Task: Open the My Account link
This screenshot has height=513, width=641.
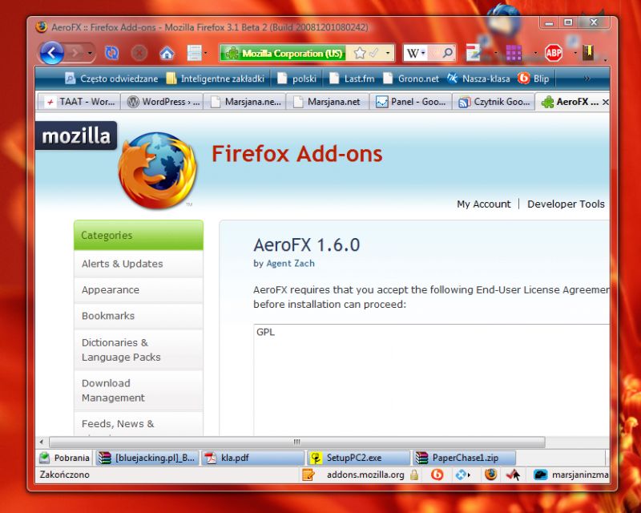Action: (484, 204)
